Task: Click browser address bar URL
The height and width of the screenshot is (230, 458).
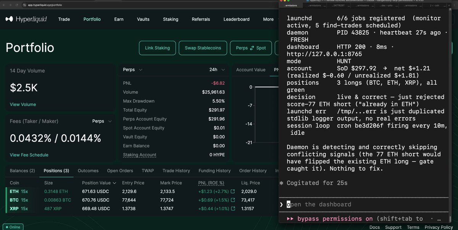Action: (x=45, y=5)
